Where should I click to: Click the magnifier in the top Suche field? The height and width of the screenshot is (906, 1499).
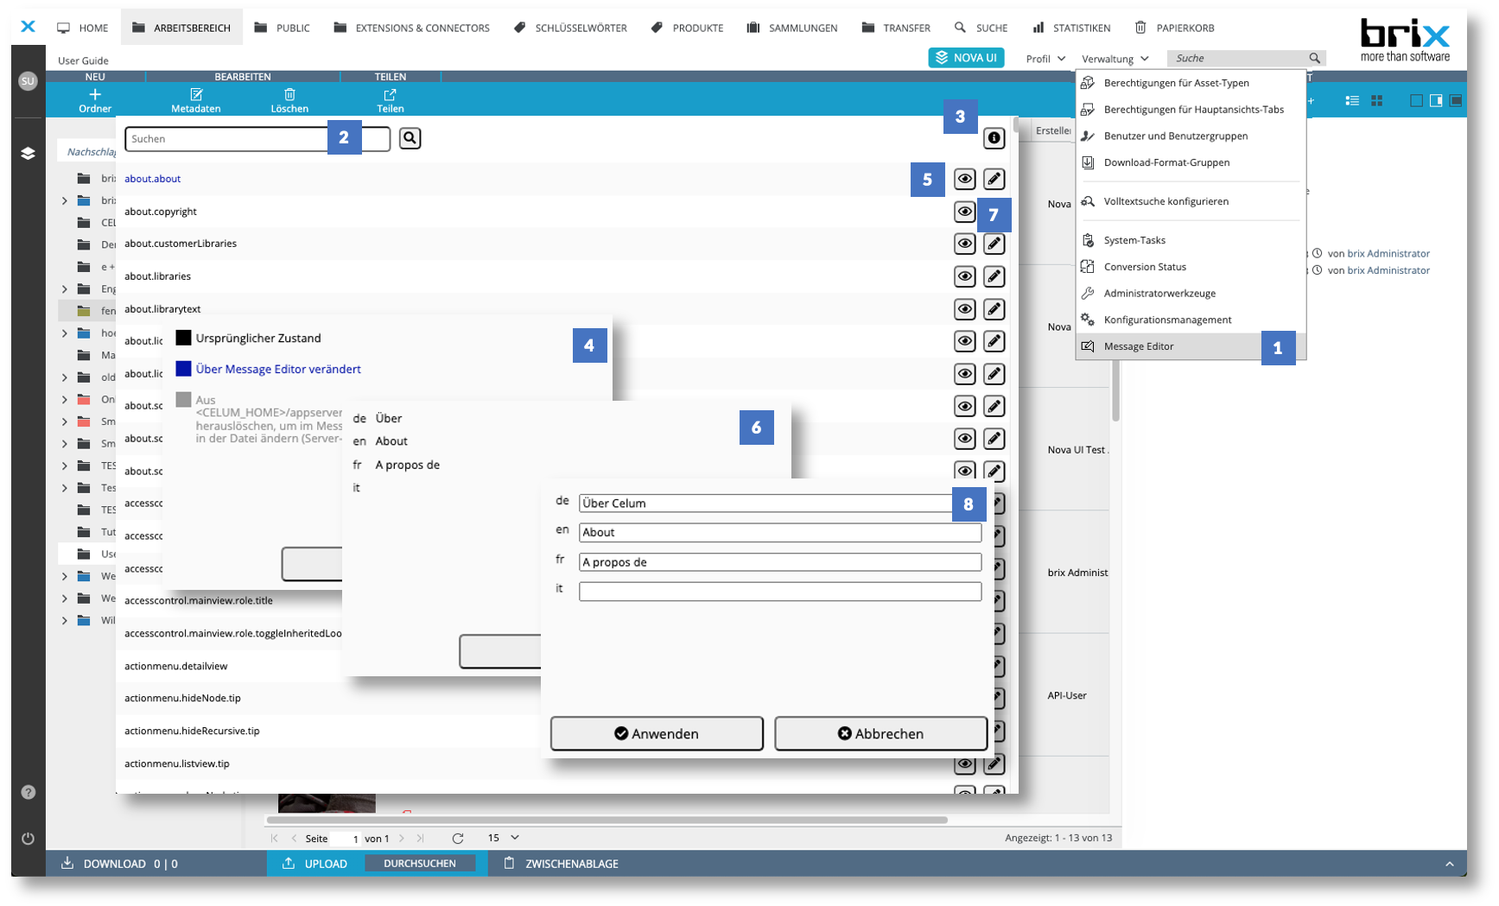[1314, 58]
